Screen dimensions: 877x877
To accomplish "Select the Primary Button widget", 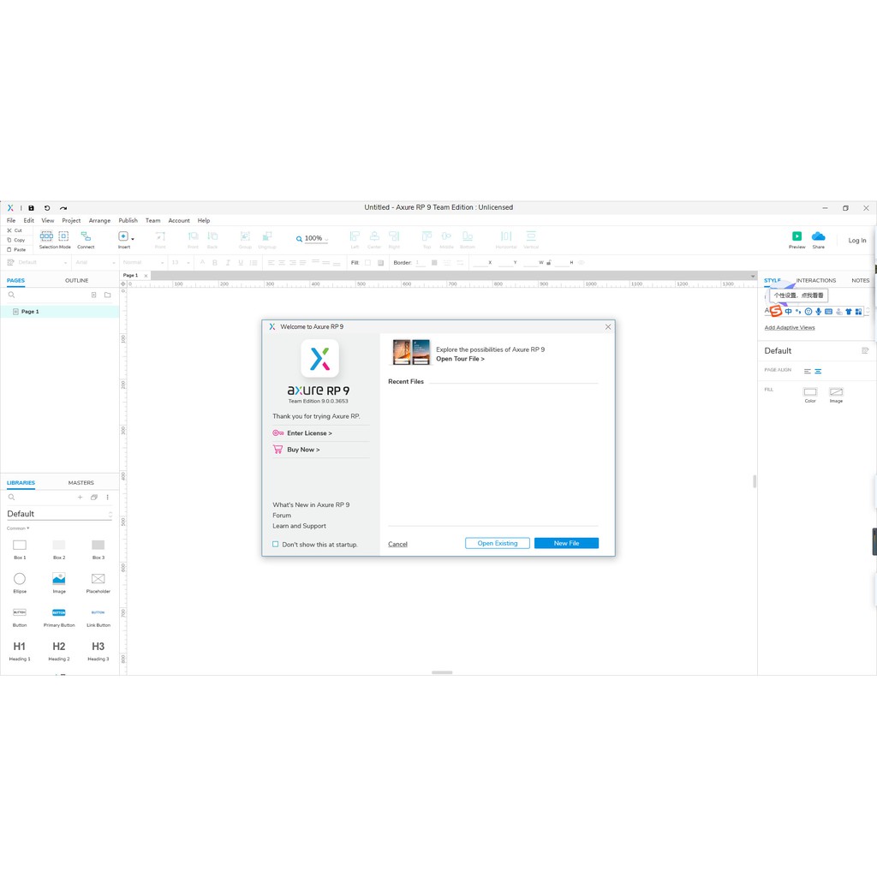I will 59,613.
